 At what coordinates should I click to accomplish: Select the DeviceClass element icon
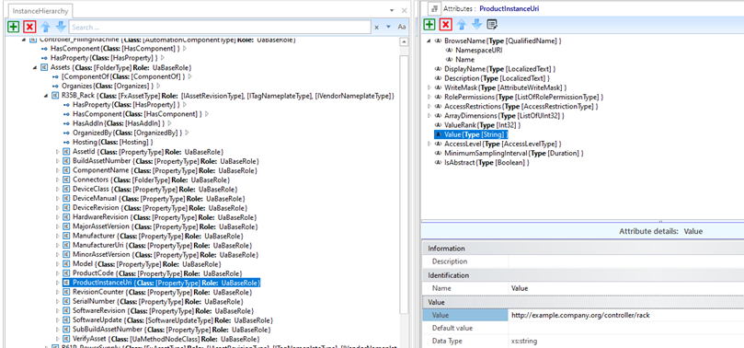point(66,189)
